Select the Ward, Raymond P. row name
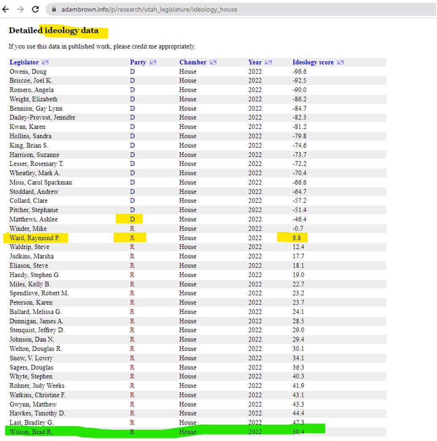The image size is (437, 441). coord(35,238)
